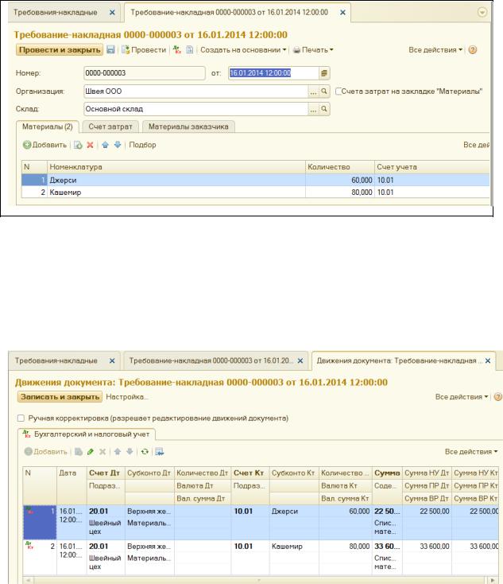Close the Требования-накладные tab in the upper window
Viewport: 503px width, 584px height.
tap(112, 13)
